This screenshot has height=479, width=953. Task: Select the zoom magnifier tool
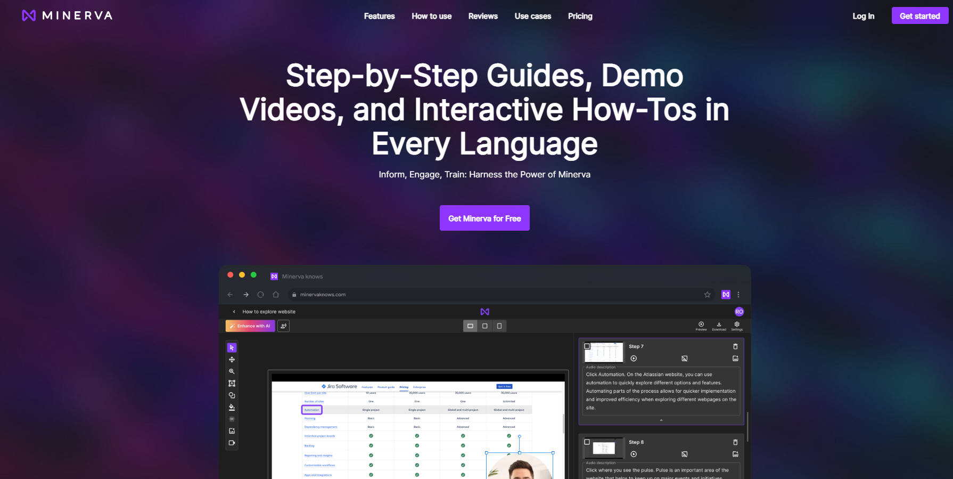232,371
